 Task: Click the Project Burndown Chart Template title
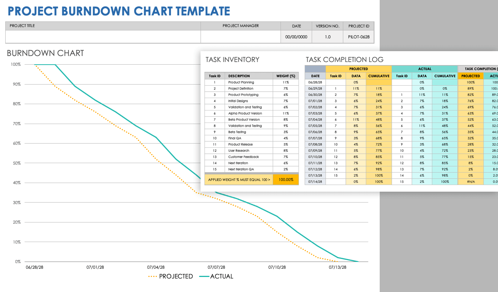(x=119, y=11)
